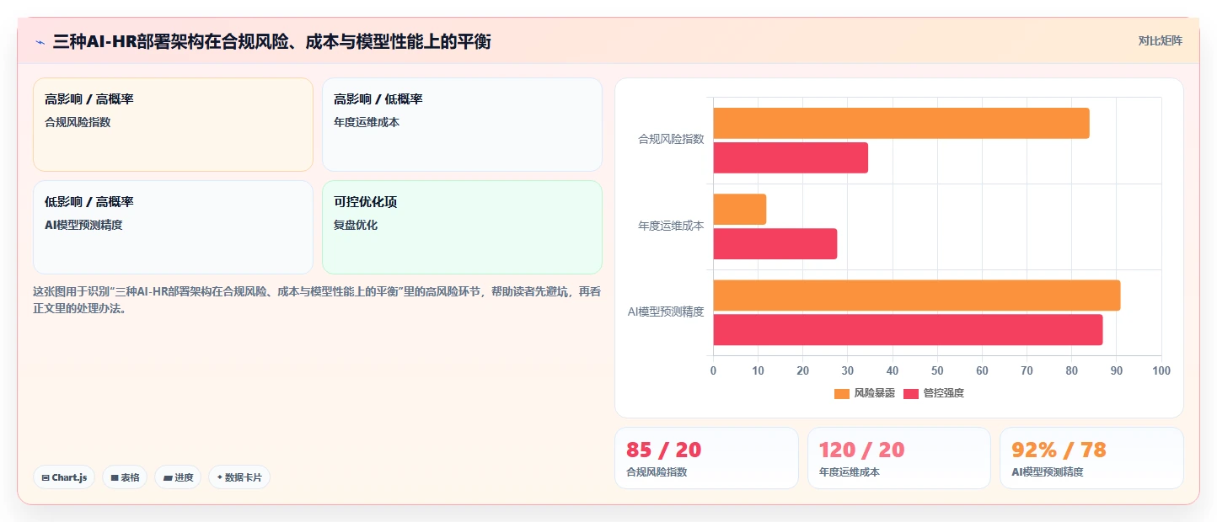Click the orange 合规风险指数 bar
The image size is (1217, 522).
click(x=901, y=124)
